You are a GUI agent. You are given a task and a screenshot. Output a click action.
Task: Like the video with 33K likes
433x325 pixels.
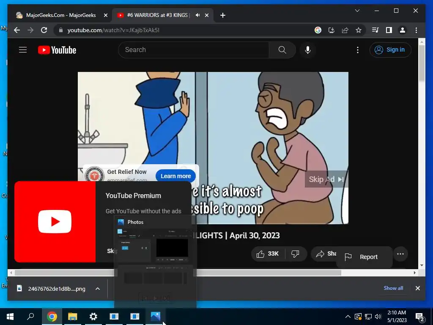click(x=268, y=254)
